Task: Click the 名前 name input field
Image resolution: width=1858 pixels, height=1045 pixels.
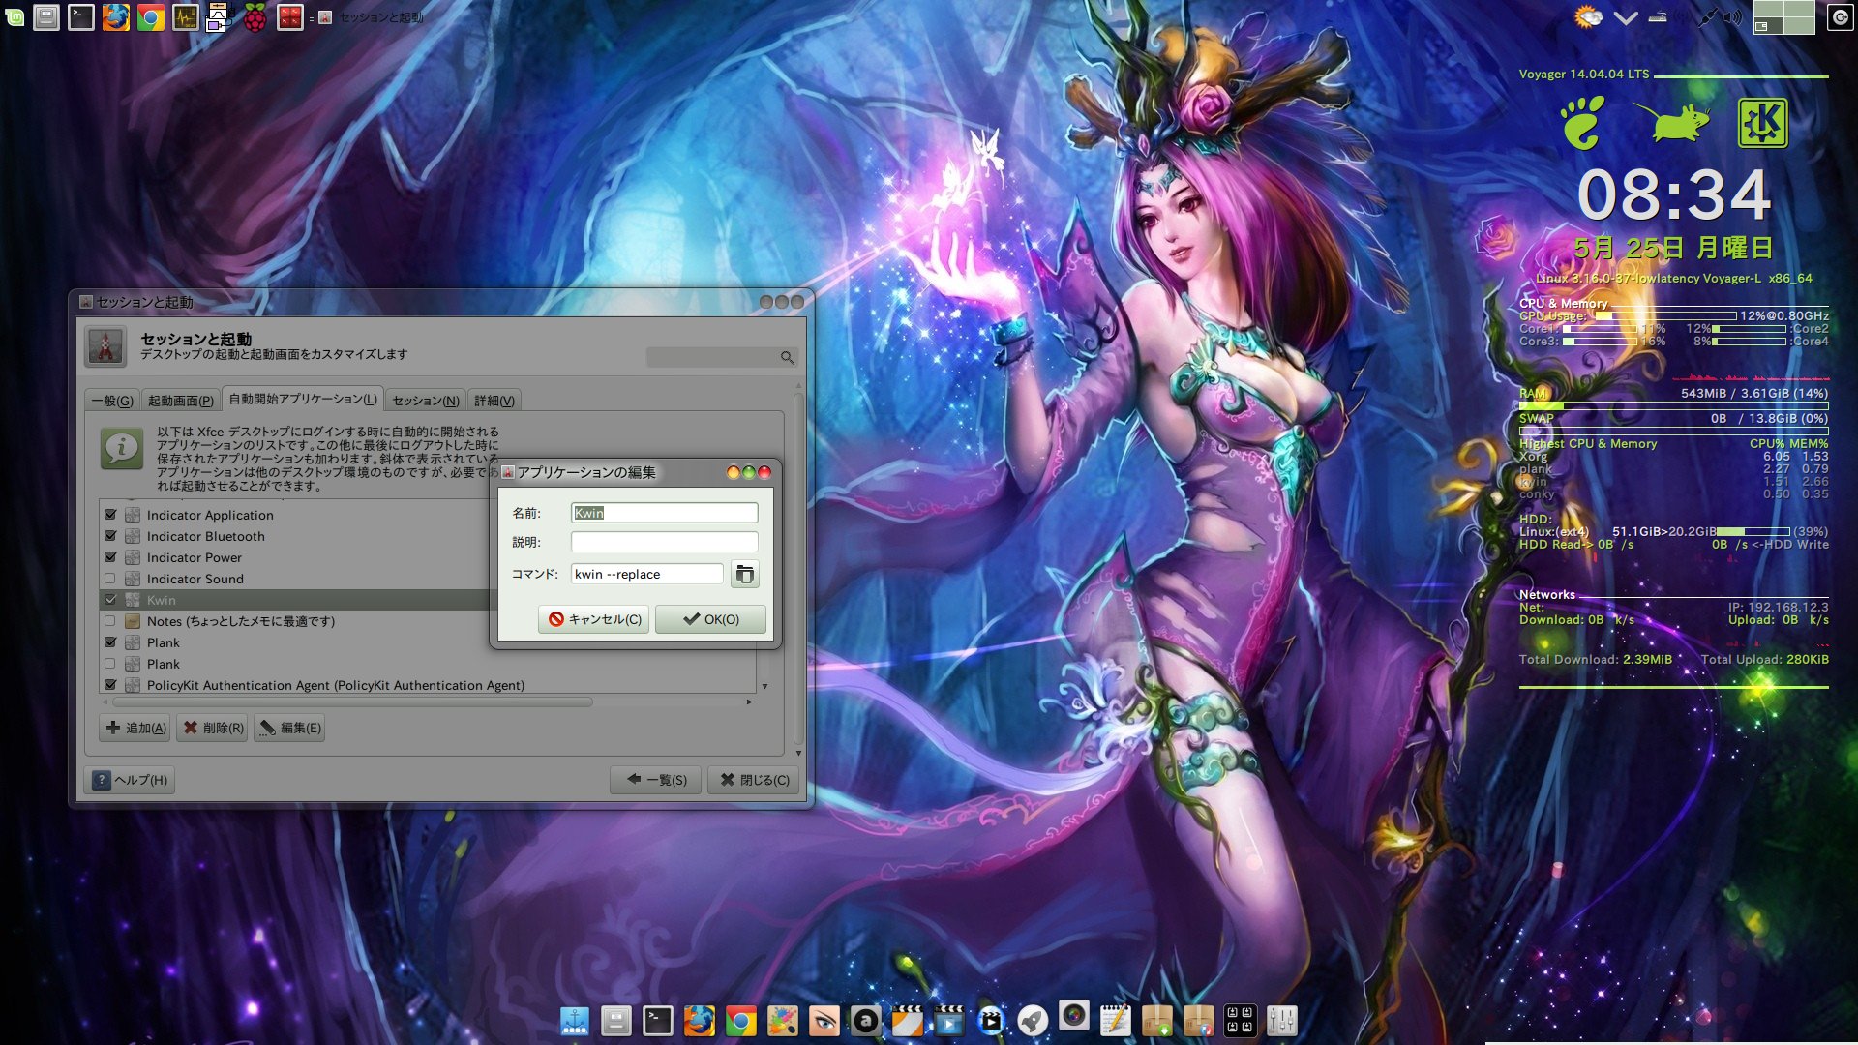Action: 664,513
